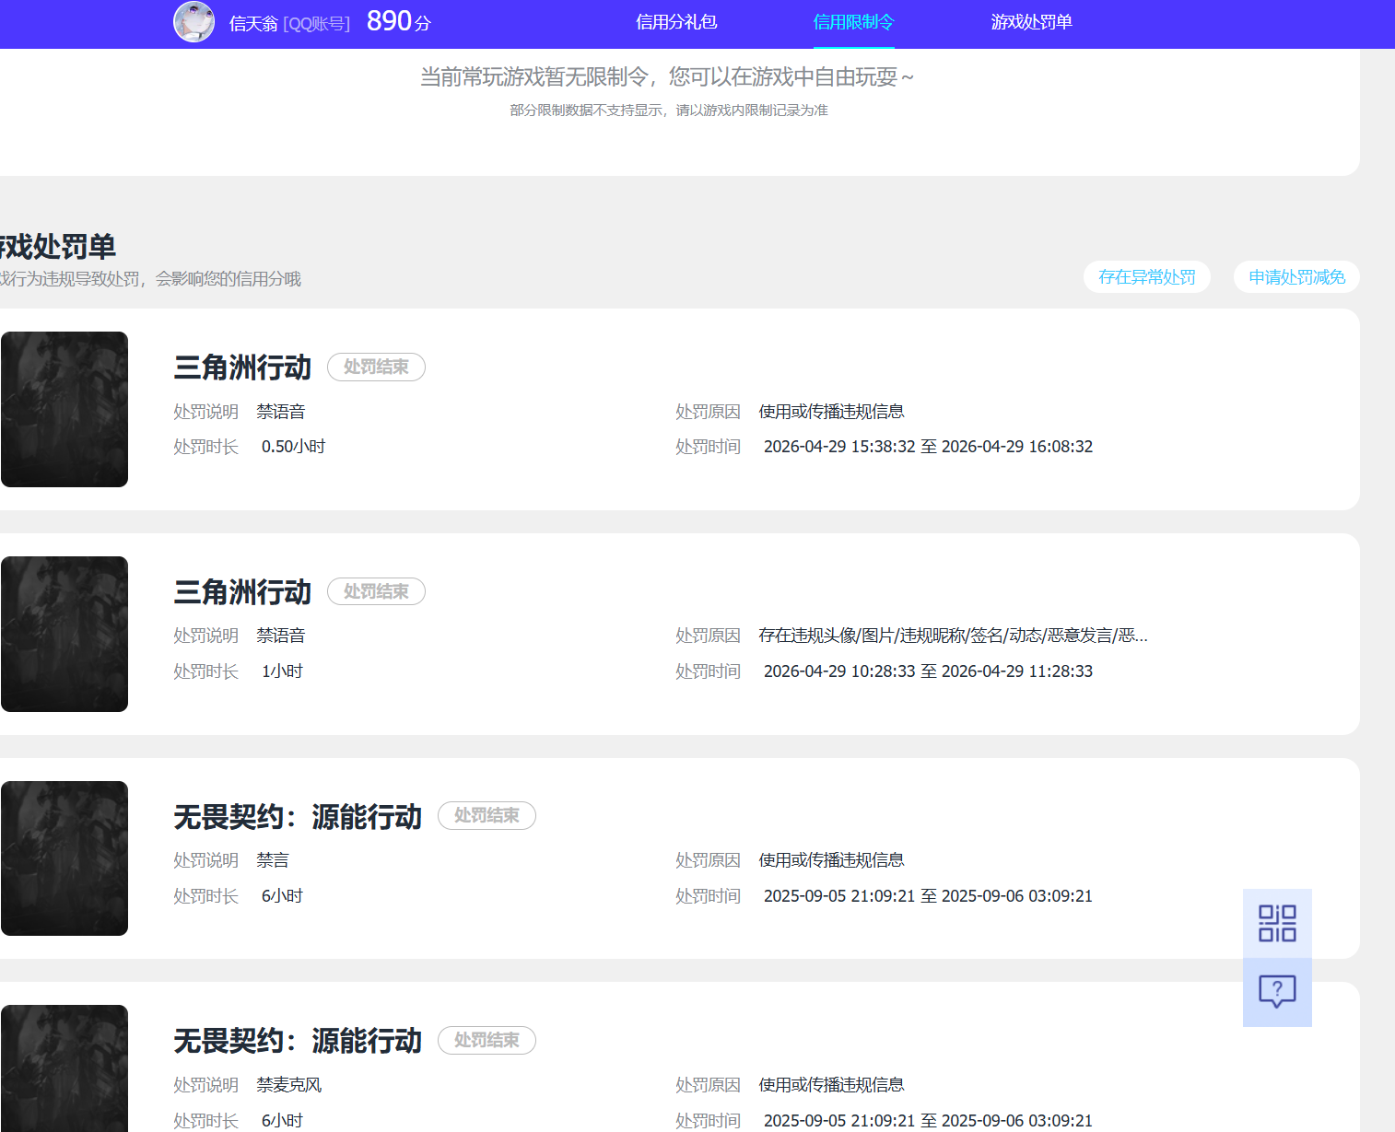Open the help feedback chat icon

(1277, 992)
